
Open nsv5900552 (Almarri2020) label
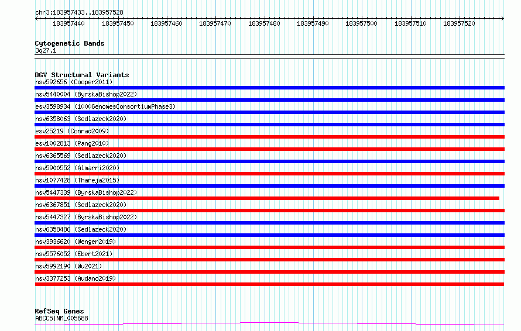click(x=77, y=168)
